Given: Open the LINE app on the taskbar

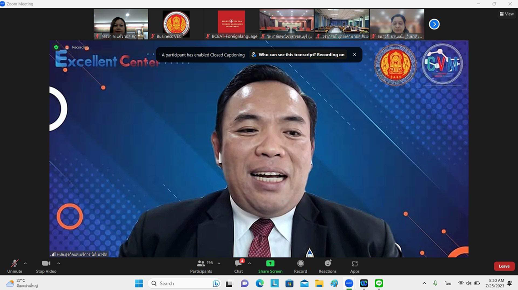Looking at the screenshot, I should pyautogui.click(x=379, y=283).
